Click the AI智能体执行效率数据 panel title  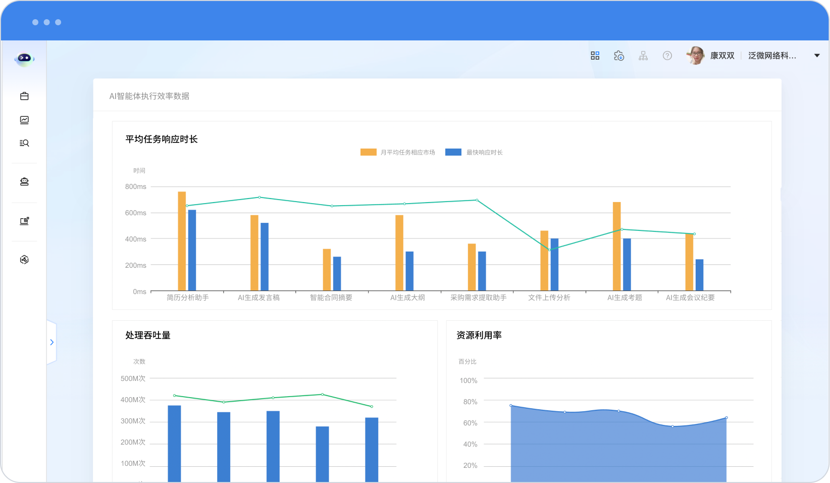[x=149, y=96]
